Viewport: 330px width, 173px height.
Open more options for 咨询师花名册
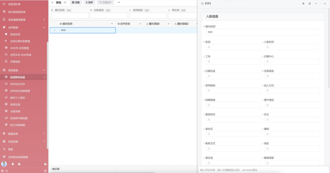pyautogui.click(x=44, y=77)
